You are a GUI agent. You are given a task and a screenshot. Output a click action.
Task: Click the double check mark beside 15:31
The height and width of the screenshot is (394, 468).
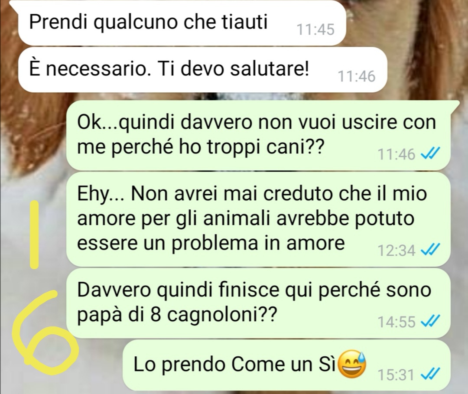[430, 374]
